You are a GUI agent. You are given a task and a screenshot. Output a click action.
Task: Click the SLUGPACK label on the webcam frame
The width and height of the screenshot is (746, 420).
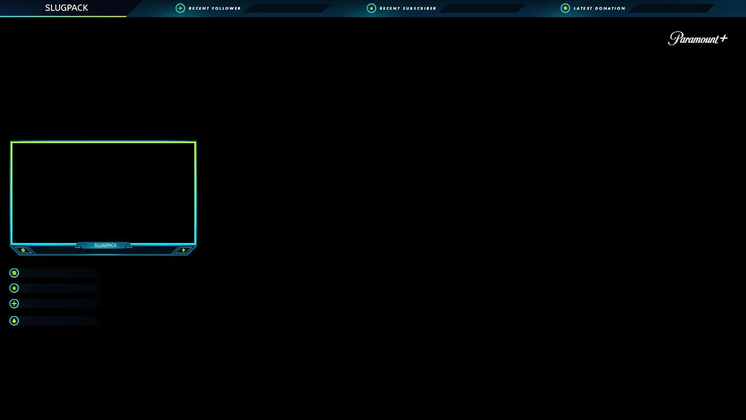105,245
